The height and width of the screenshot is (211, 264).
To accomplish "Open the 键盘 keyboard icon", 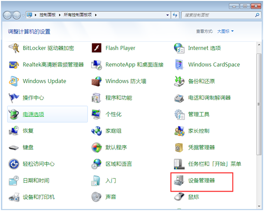I will 14,148.
